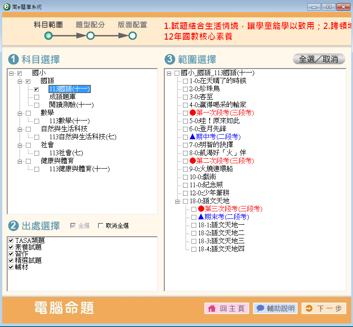353x327 pixels.
Task: Click the 全選／取消 button
Action: click(319, 59)
